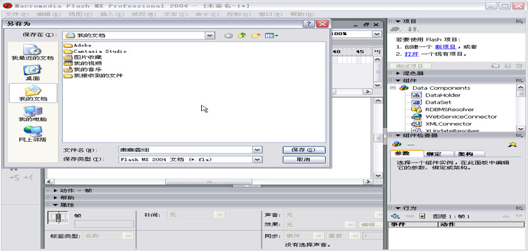Open the 保存在 location dropdown
This screenshot has width=528, height=251.
[x=209, y=35]
